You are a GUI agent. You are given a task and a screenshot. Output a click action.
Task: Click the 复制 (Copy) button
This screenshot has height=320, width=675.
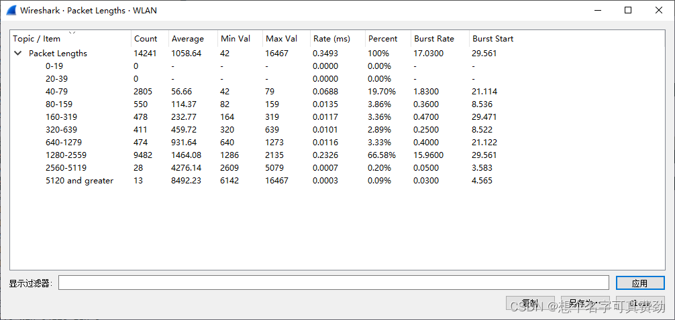coord(530,303)
